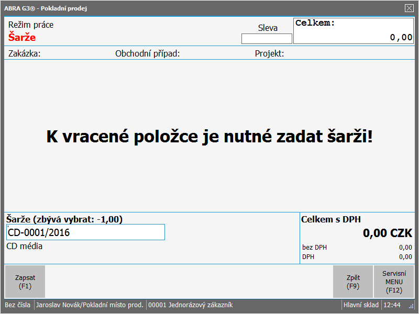The height and width of the screenshot is (314, 419).
Task: Click the CD média item description
Action: [24, 246]
